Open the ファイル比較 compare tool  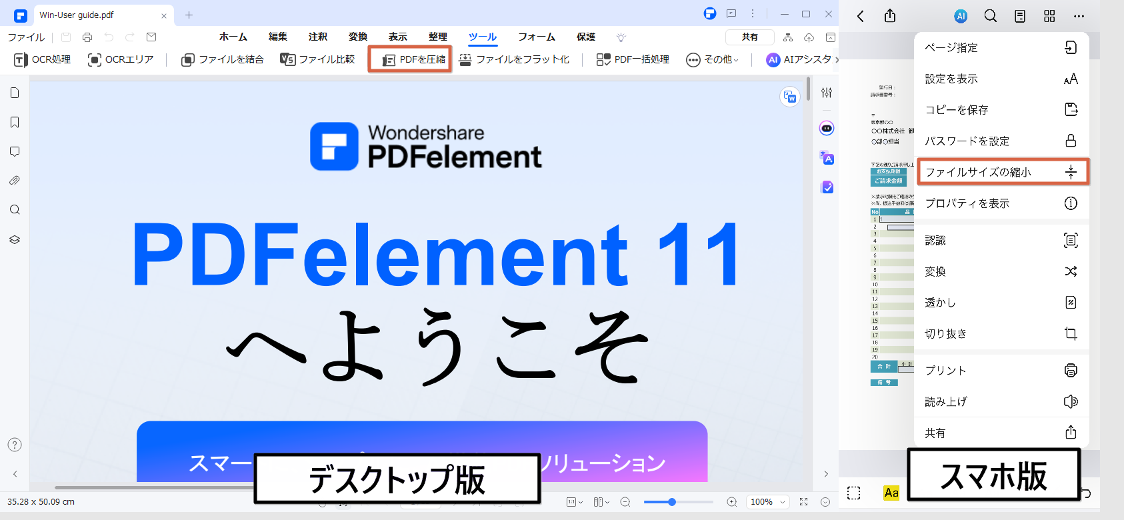[317, 59]
